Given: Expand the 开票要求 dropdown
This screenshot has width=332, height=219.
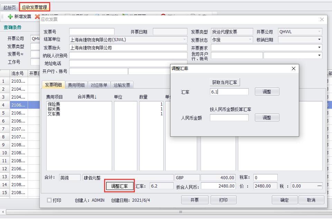Looking at the screenshot, I should (x=319, y=47).
